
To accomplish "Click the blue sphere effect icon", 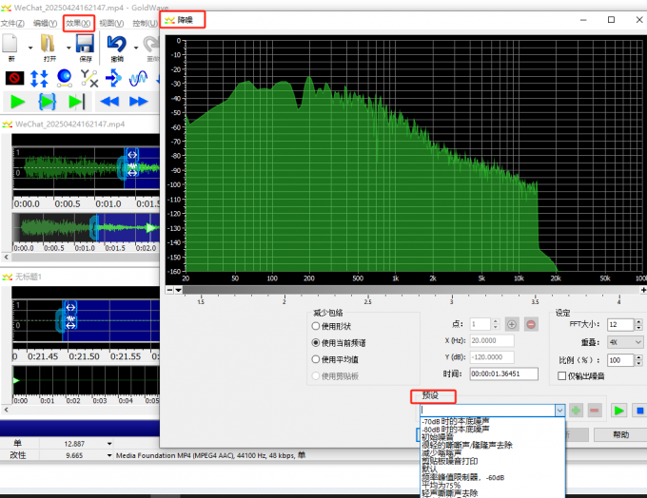I will (65, 78).
